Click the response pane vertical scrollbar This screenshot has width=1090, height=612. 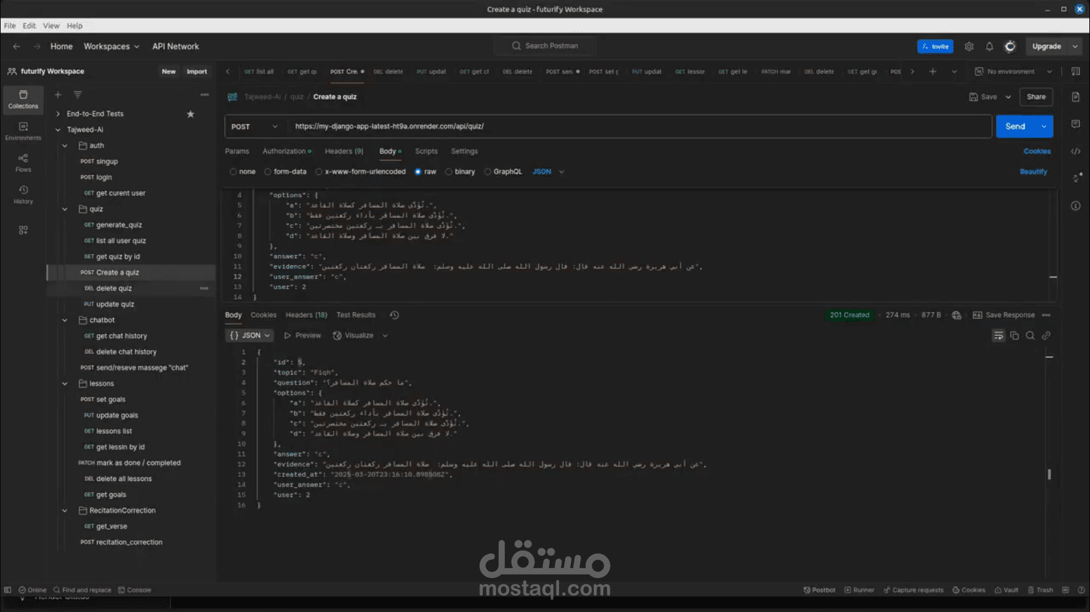1049,474
